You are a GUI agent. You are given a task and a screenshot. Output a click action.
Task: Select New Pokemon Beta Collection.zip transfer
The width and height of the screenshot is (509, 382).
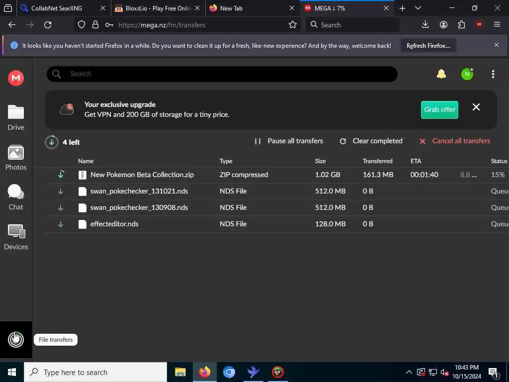277,175
